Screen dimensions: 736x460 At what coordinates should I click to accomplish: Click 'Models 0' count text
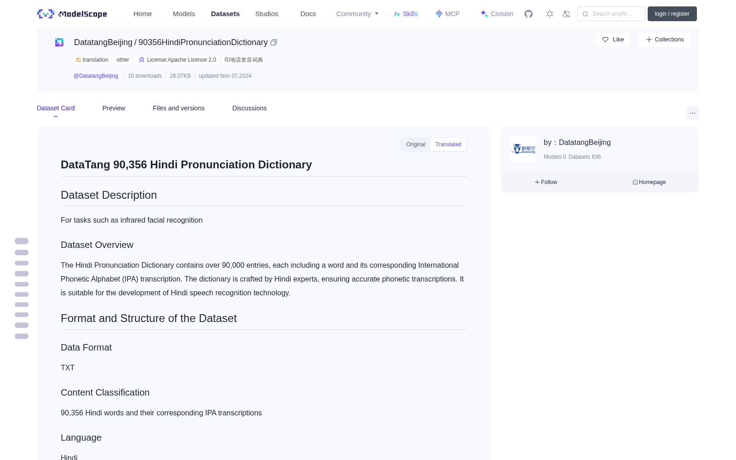pyautogui.click(x=555, y=157)
